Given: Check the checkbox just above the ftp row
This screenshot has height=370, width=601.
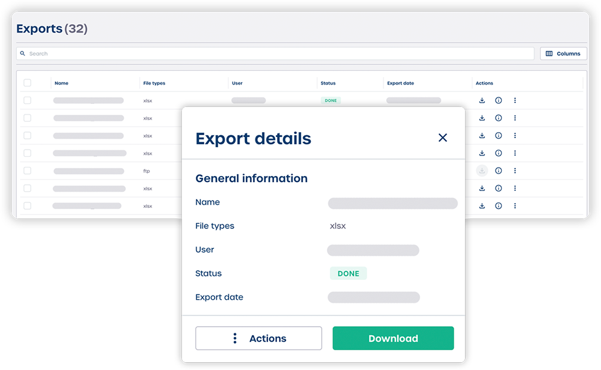Looking at the screenshot, I should pyautogui.click(x=27, y=153).
